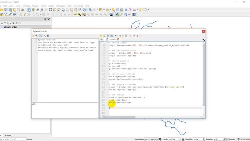Select the Pan Map hand tool
Screen dimensions: 250x141
pos(29,10)
